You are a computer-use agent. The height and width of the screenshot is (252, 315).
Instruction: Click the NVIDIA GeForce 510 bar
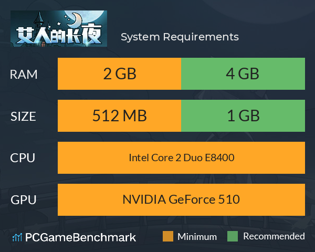(x=181, y=199)
